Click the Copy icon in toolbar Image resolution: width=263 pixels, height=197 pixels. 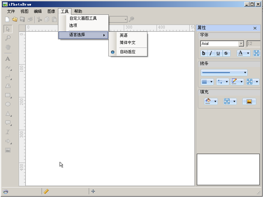click(x=47, y=19)
